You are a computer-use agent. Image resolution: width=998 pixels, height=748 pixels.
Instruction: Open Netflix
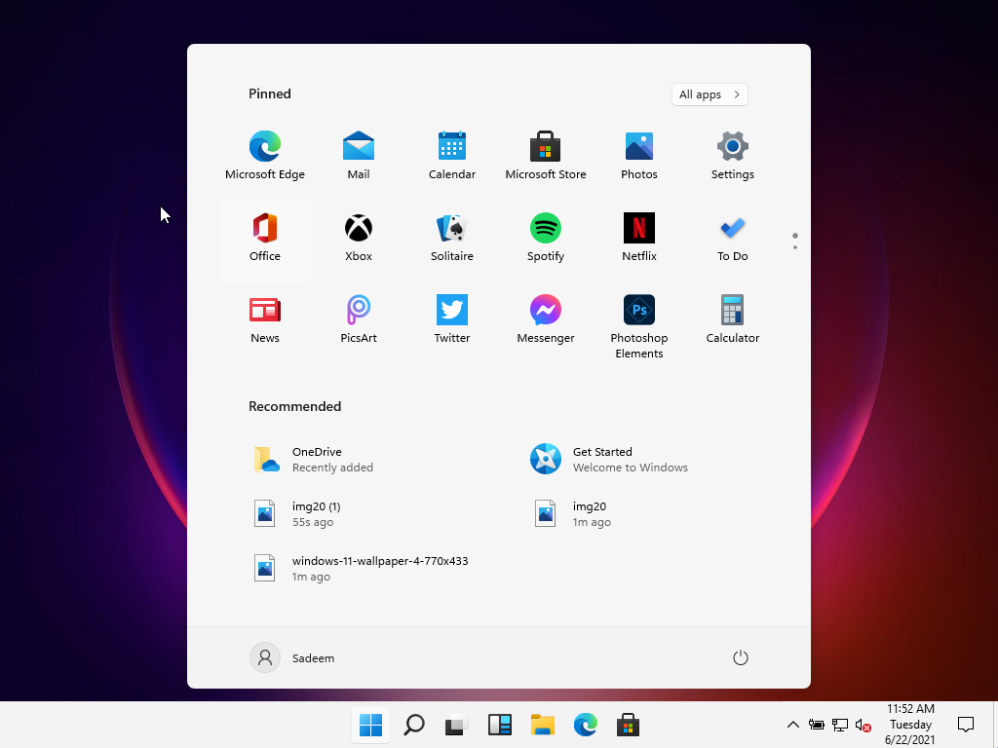point(639,238)
